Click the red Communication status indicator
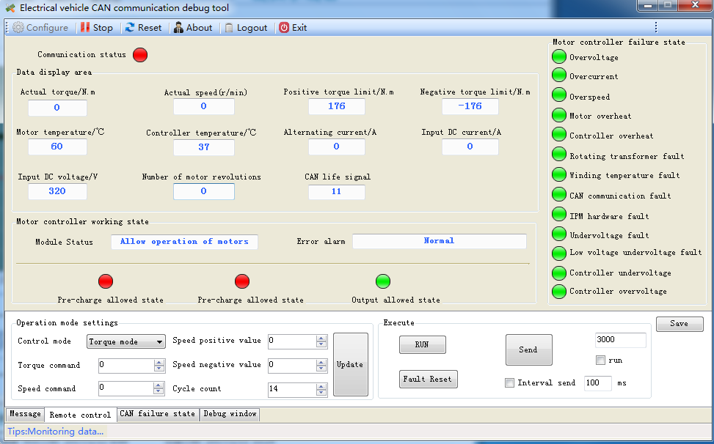This screenshot has height=444, width=714. (140, 55)
